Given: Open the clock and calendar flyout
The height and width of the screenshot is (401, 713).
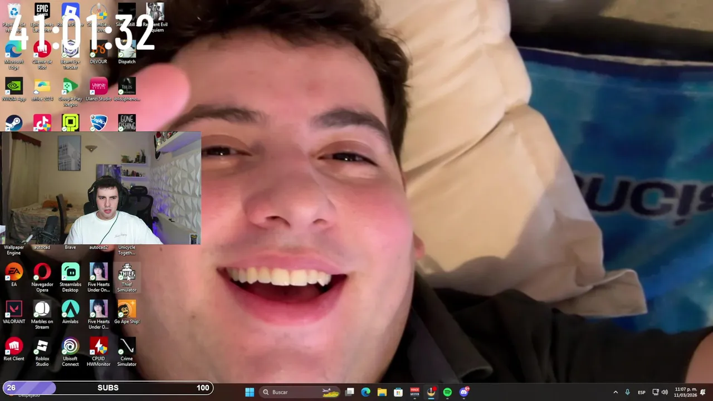Looking at the screenshot, I should click(685, 392).
